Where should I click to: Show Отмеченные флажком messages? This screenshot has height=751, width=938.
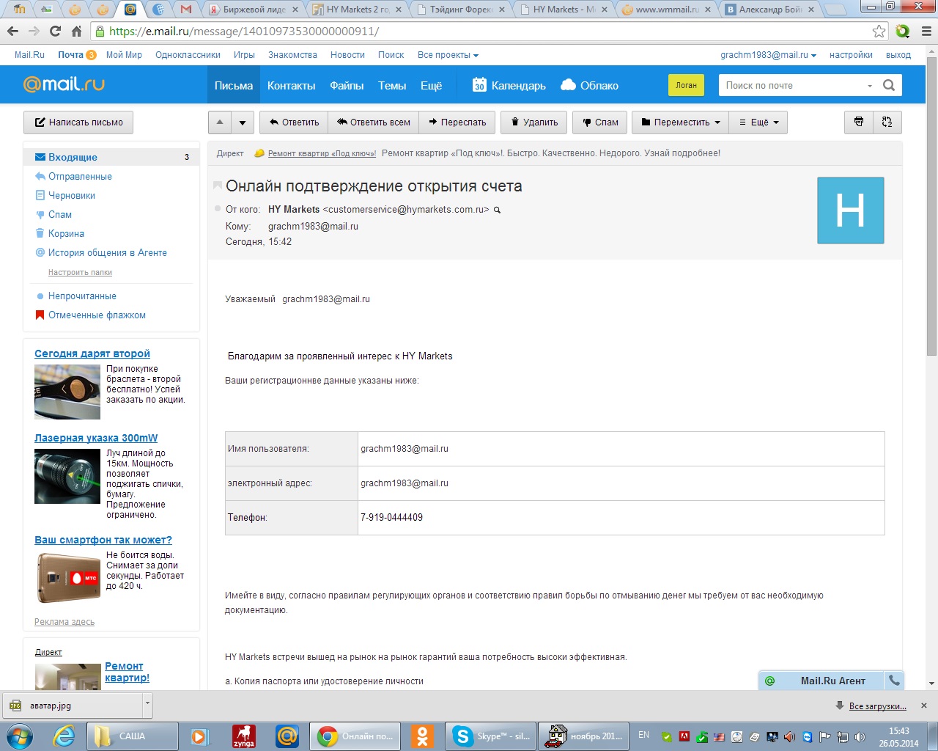click(97, 315)
